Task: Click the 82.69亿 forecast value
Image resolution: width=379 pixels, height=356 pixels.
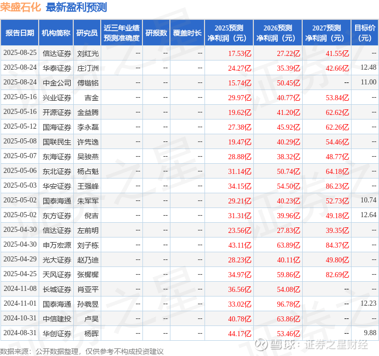Action: coord(337,275)
